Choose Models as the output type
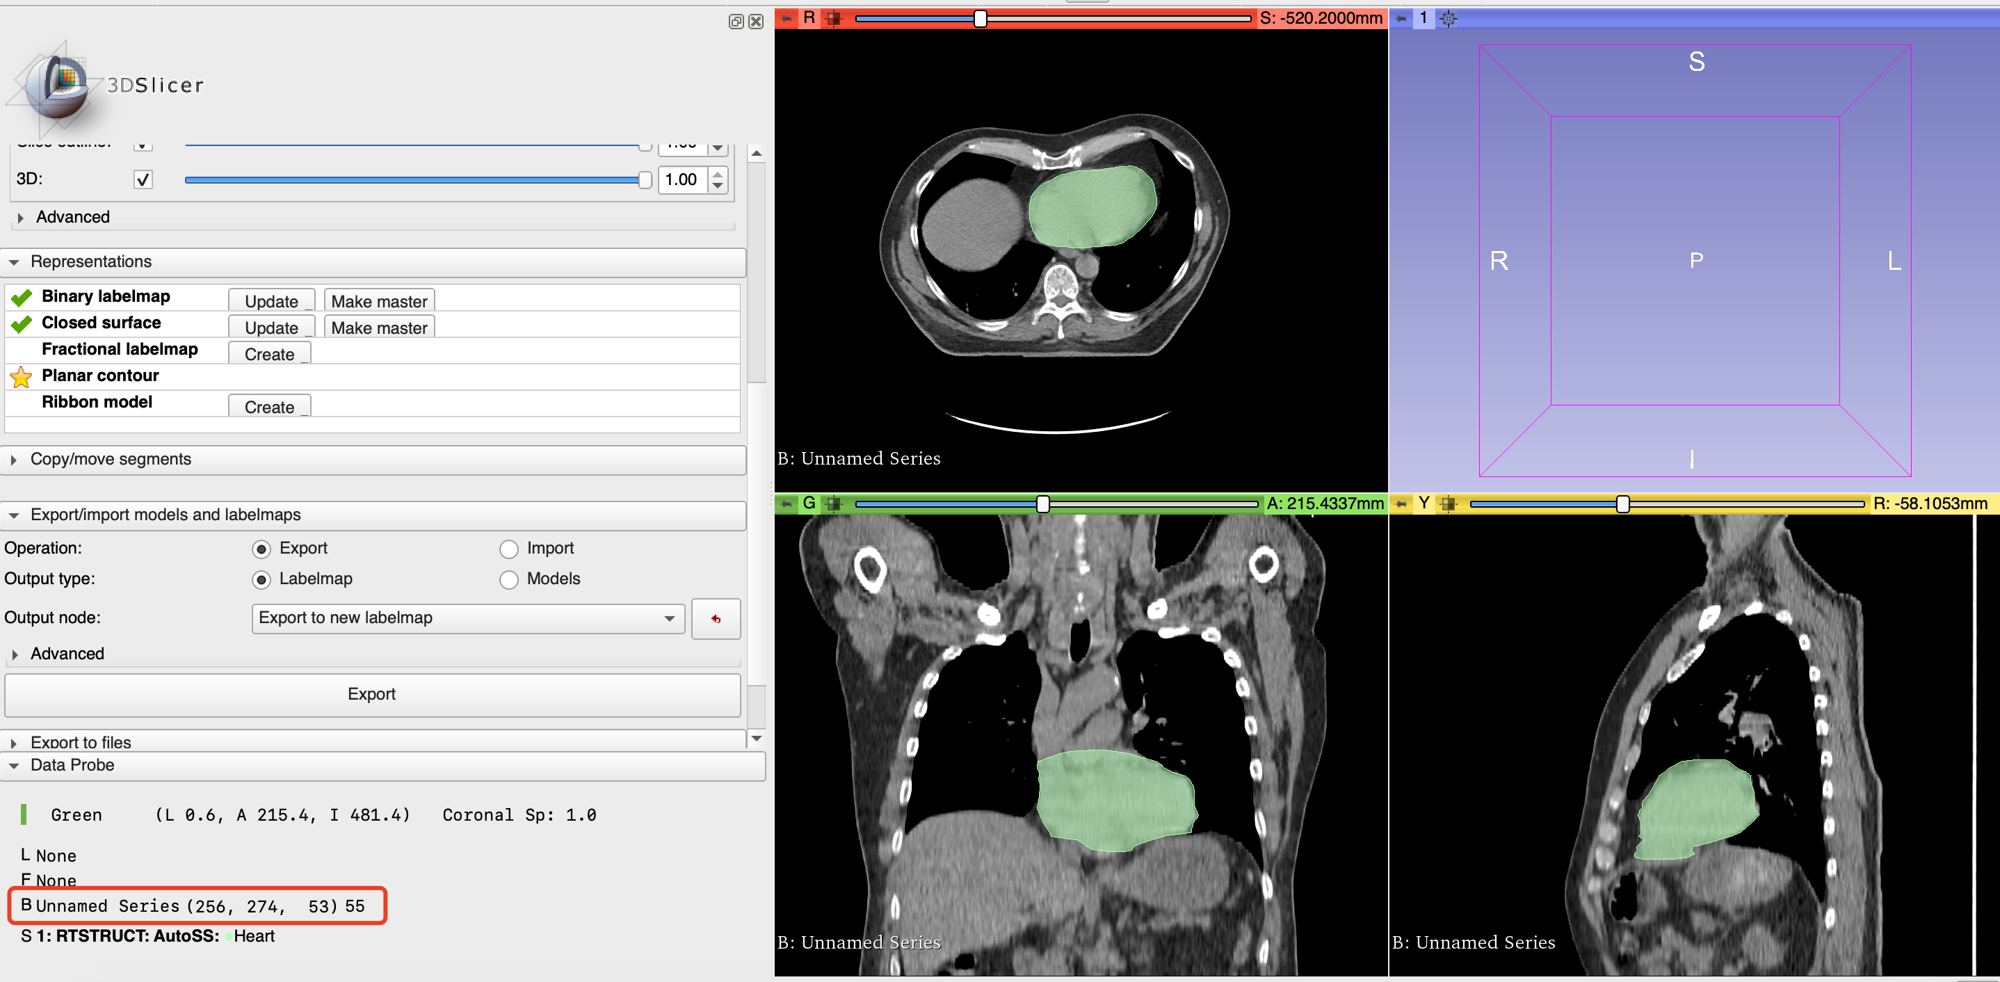Screen dimensions: 2000x982 pos(509,579)
